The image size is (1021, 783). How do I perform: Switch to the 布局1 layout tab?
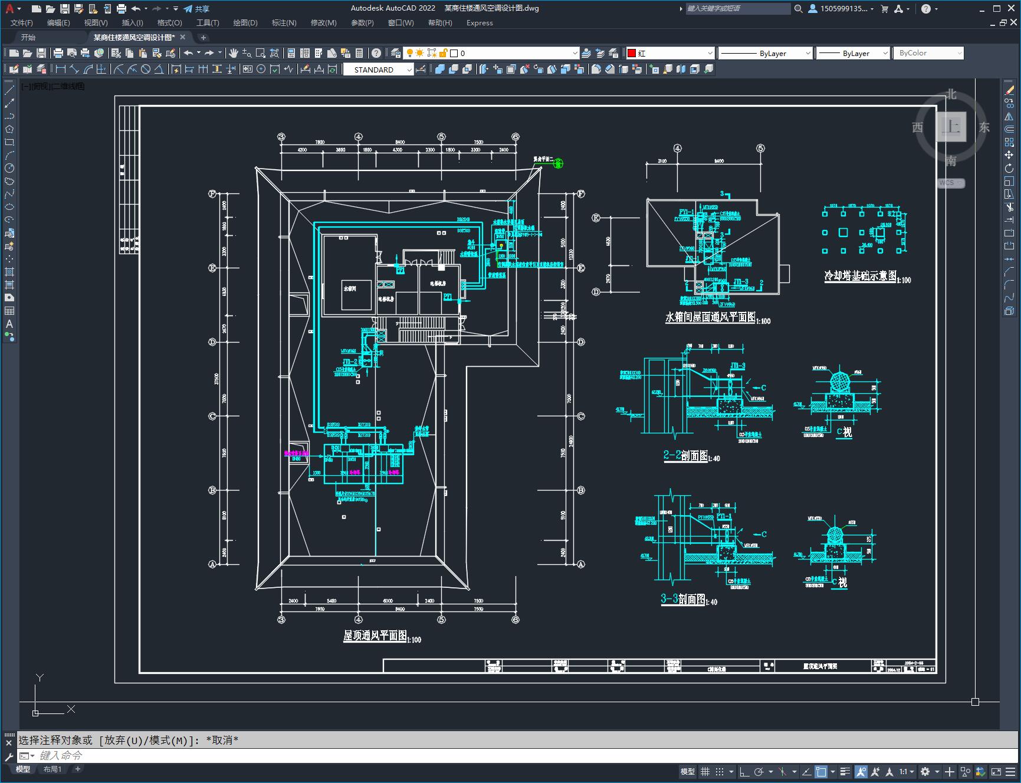coord(52,769)
